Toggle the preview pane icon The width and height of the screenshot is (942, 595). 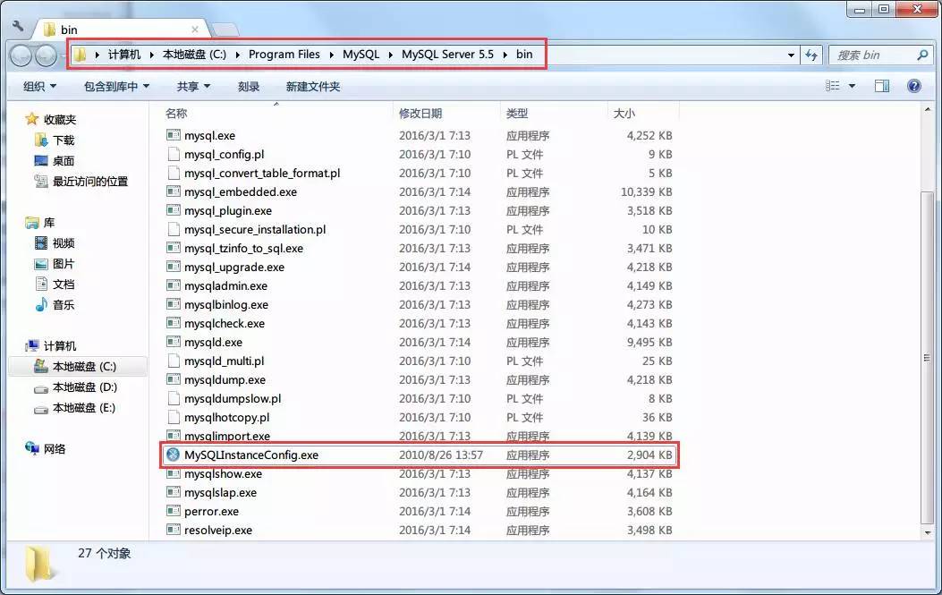pyautogui.click(x=881, y=86)
